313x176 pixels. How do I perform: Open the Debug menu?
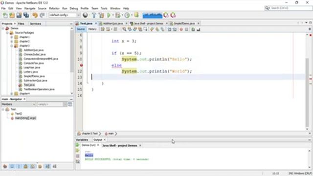point(74,8)
